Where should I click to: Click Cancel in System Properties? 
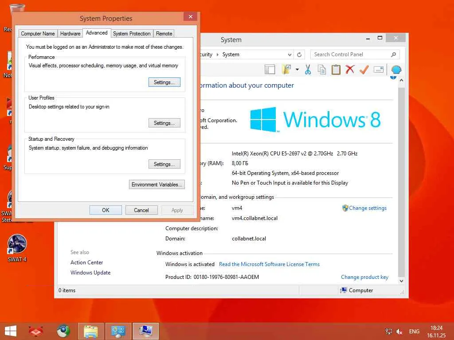(141, 210)
